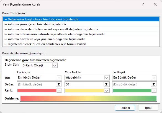Select 'Biçimlendirilecek hücreleri belirlemek için formül kullan'
This screenshot has height=113, width=162.
coord(81,44)
